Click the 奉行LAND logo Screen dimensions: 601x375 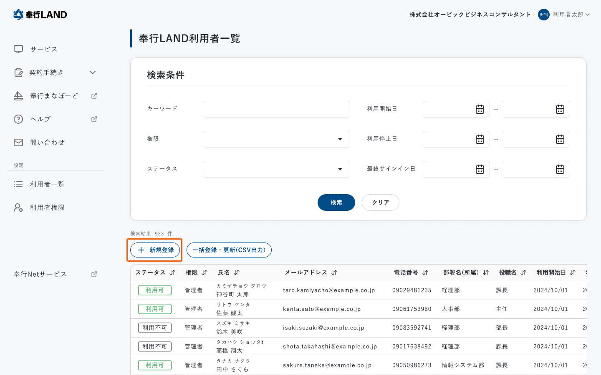[40, 15]
